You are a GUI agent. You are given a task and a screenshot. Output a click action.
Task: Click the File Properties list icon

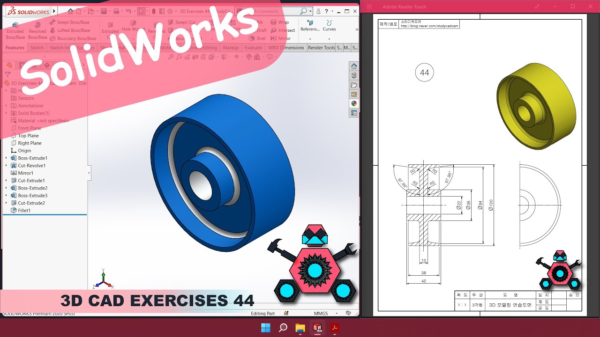[162, 11]
